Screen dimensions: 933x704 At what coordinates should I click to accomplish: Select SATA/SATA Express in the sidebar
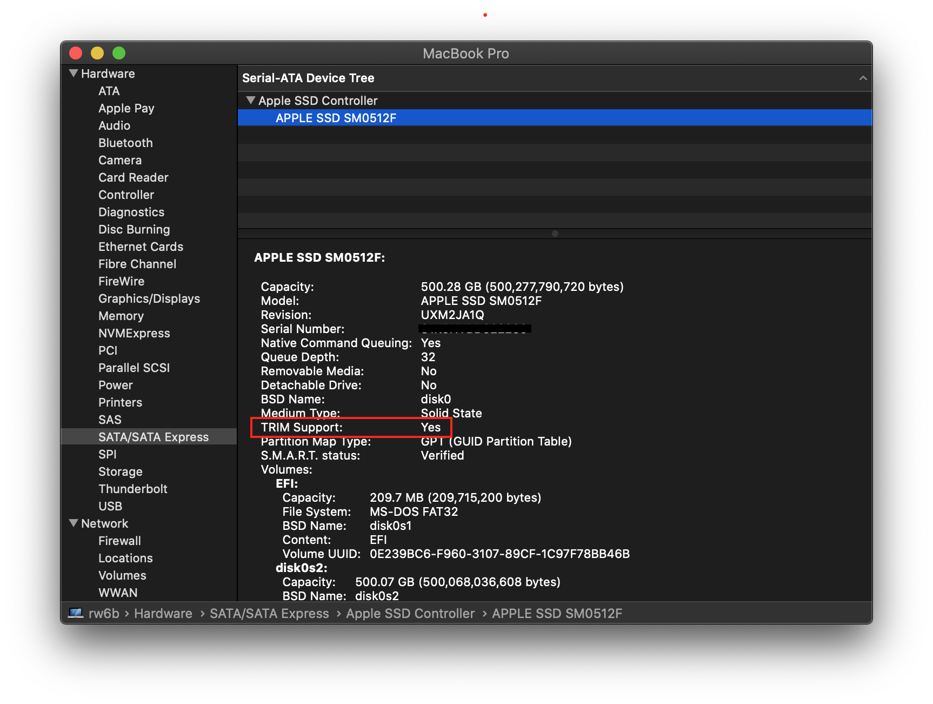click(149, 437)
